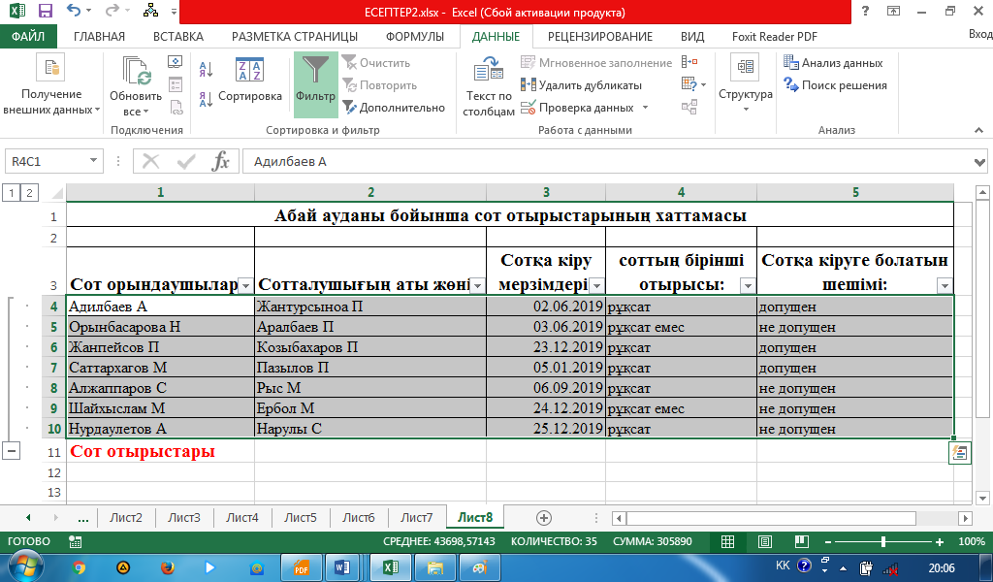Open the Сортировка sort dialog

(x=249, y=80)
